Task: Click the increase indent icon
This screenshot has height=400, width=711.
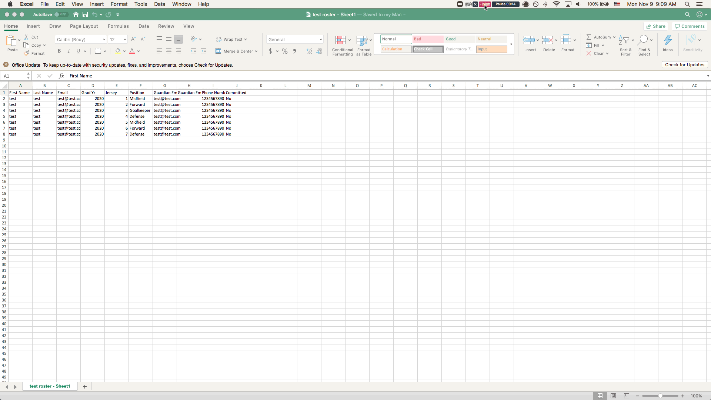Action: 203,51
